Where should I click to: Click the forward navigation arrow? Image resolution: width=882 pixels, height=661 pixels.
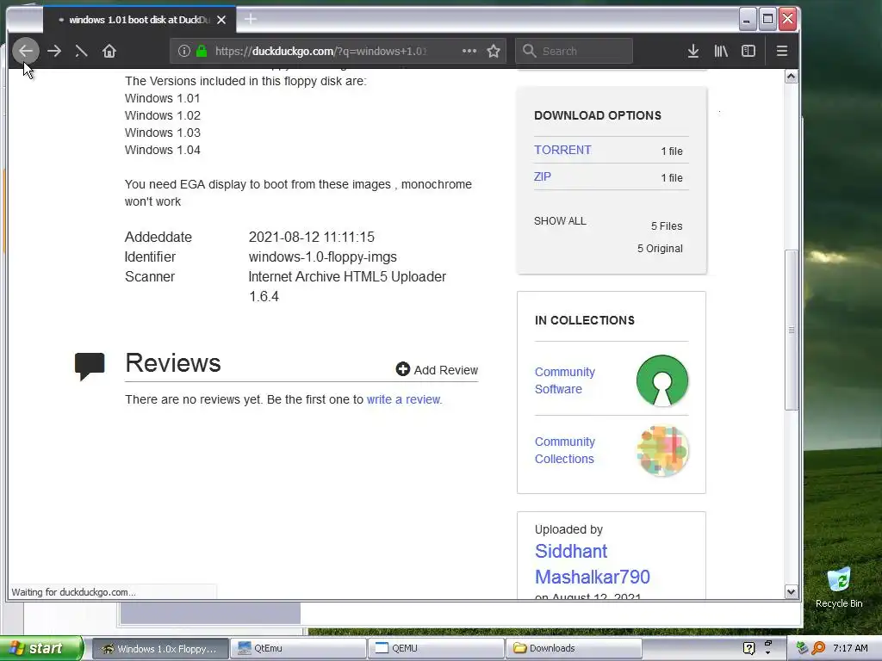[54, 51]
